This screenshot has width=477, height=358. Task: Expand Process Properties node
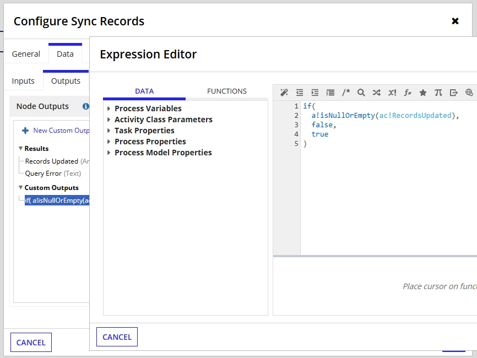(x=109, y=142)
